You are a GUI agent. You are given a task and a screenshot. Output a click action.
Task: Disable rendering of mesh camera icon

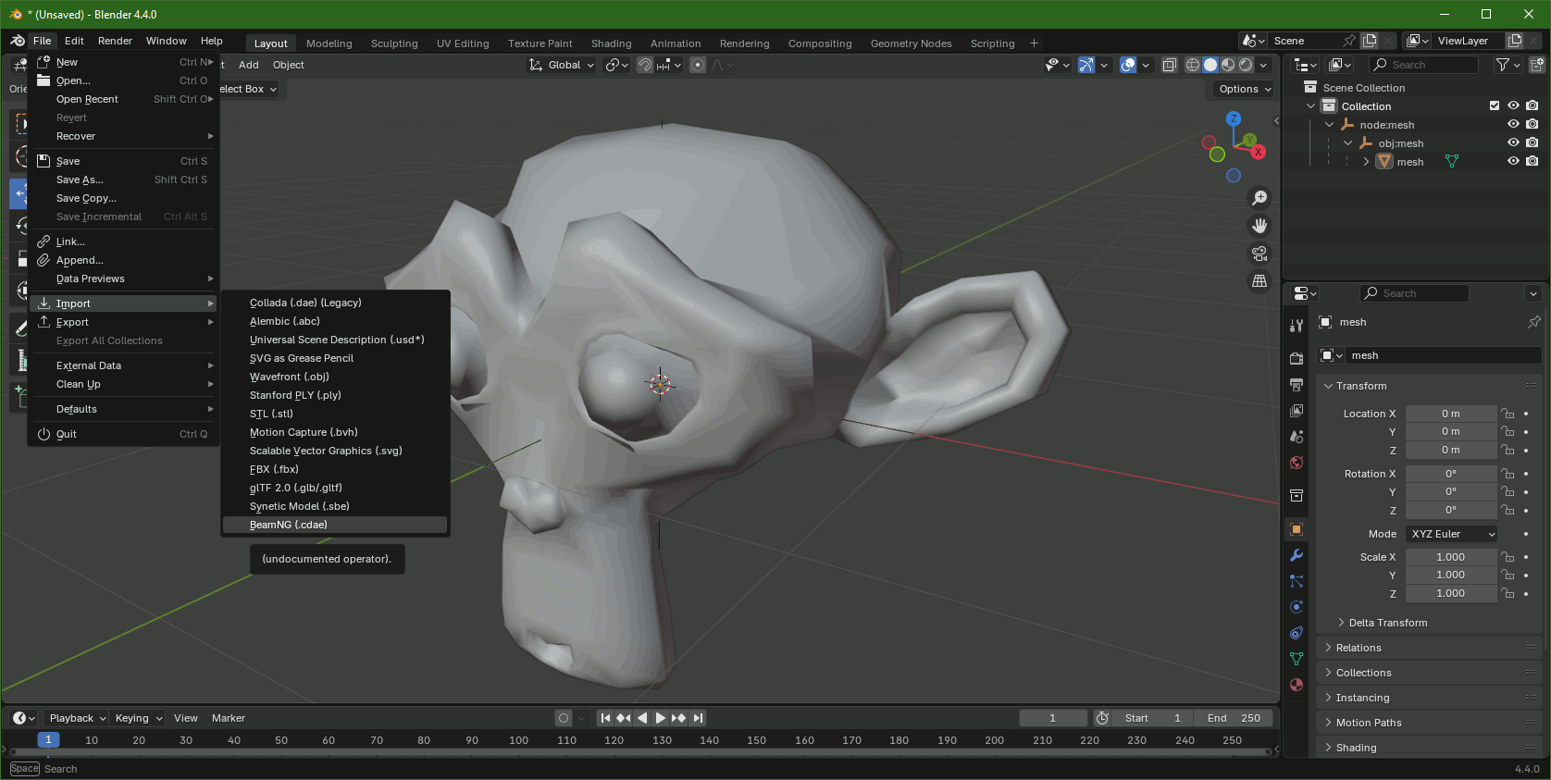tap(1532, 162)
